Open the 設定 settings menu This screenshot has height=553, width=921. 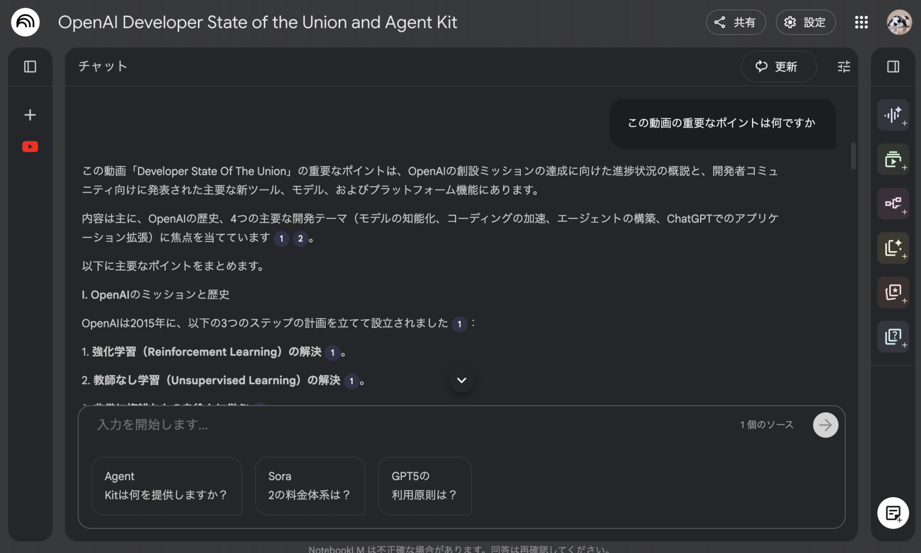[805, 22]
